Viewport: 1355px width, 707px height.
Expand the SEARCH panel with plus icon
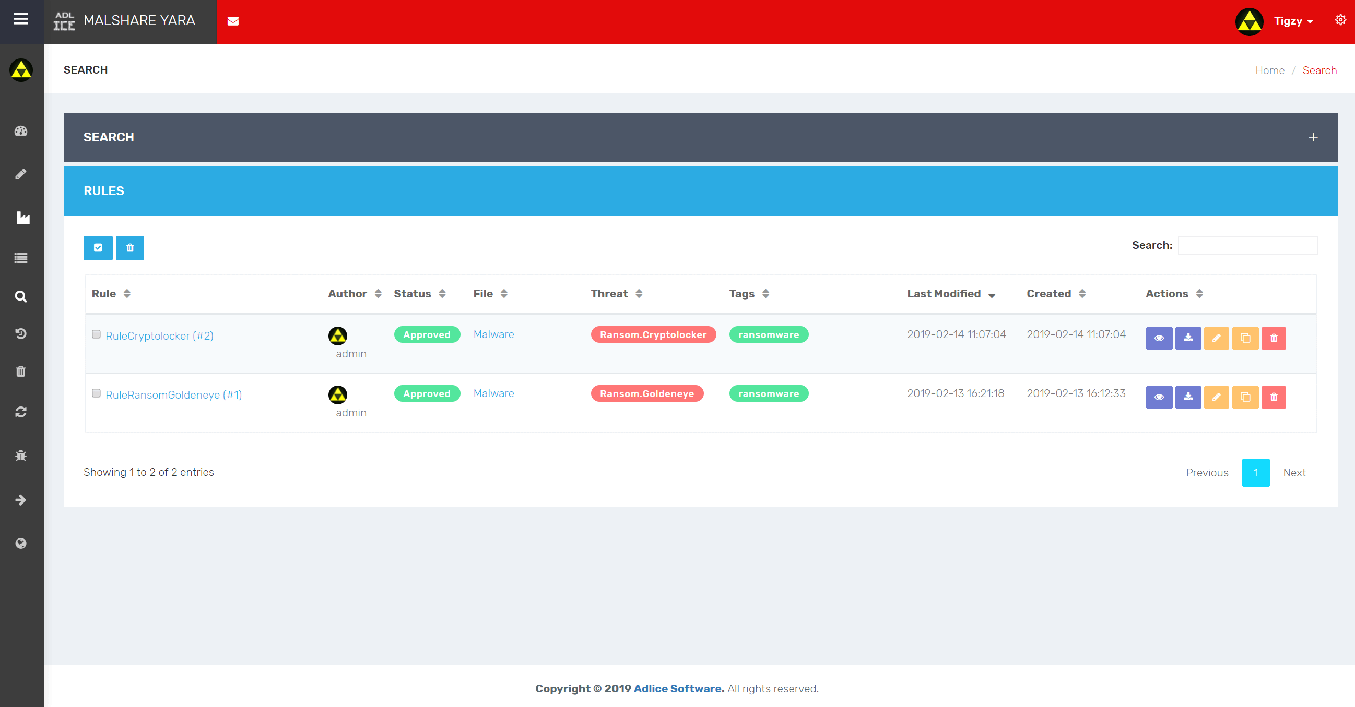point(1313,137)
